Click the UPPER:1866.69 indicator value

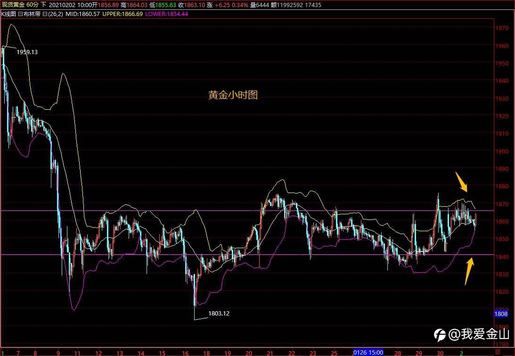point(123,14)
